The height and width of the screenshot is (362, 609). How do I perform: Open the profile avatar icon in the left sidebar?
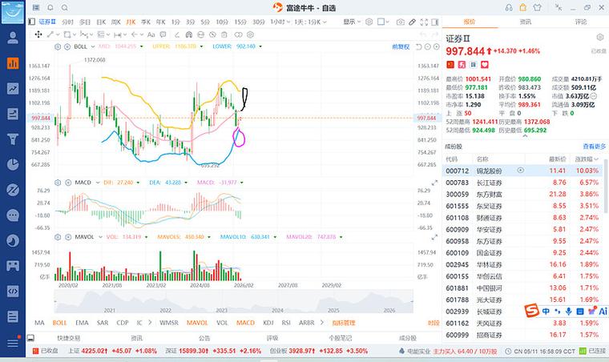(x=13, y=38)
